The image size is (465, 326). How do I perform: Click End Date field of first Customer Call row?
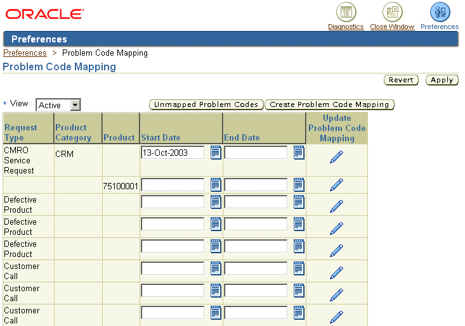coord(256,268)
